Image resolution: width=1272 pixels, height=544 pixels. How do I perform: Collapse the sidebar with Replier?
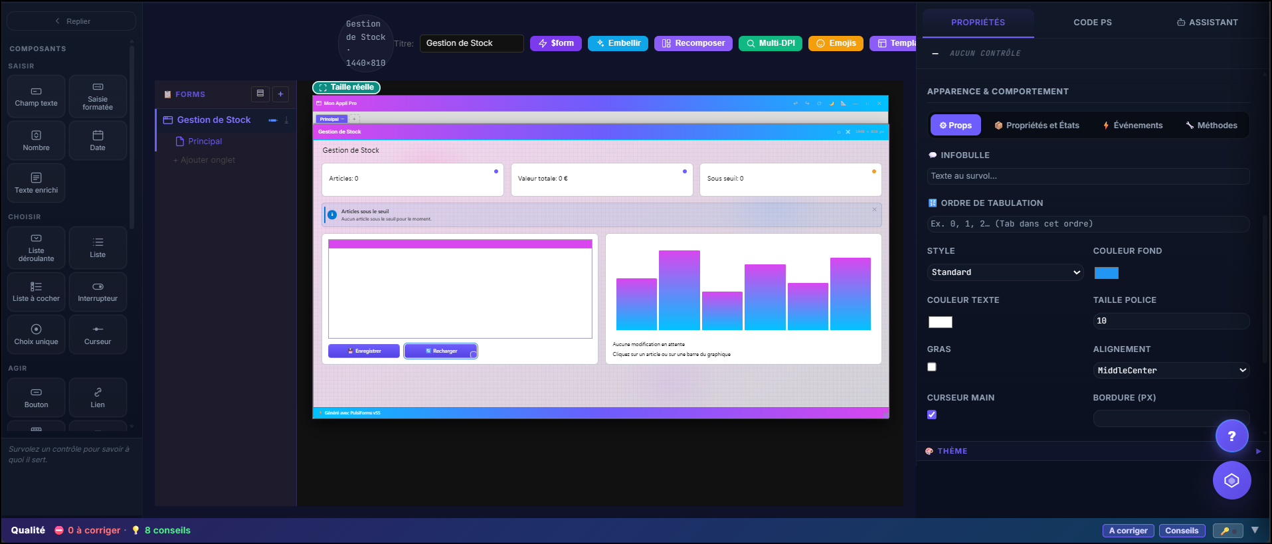pos(72,21)
